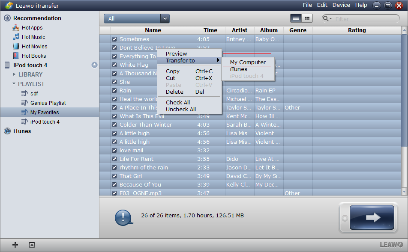Open search filter options dropdown arrow
The image size is (408, 252).
coord(331,19)
